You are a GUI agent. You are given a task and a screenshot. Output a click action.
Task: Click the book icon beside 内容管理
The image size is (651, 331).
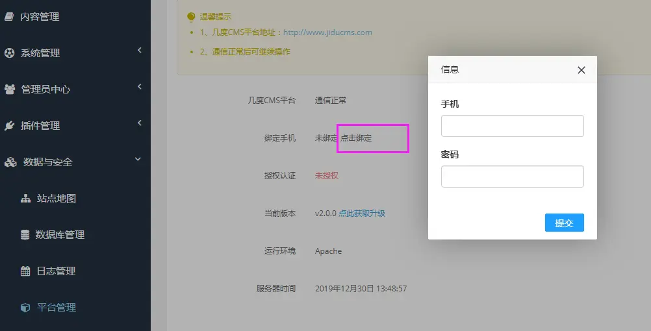[x=9, y=17]
